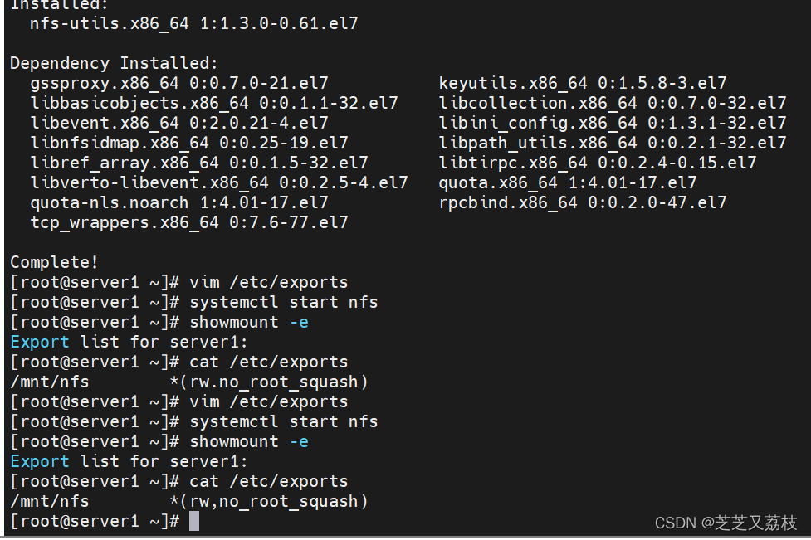The height and width of the screenshot is (540, 811).
Task: Click the keyutils.x86_64 package entry
Action: coord(583,83)
